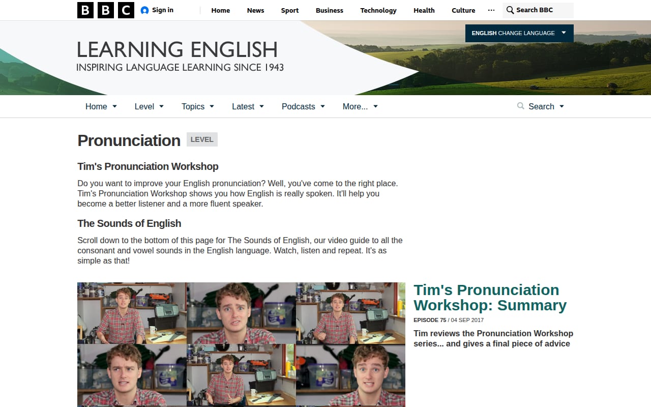Open the Tim's Pronunciation Workshop video collage
This screenshot has width=651, height=407.
tap(241, 344)
